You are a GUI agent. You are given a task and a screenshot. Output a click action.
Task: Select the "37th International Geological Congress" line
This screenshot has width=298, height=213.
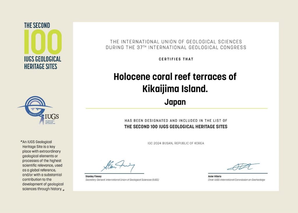pyautogui.click(x=176, y=47)
